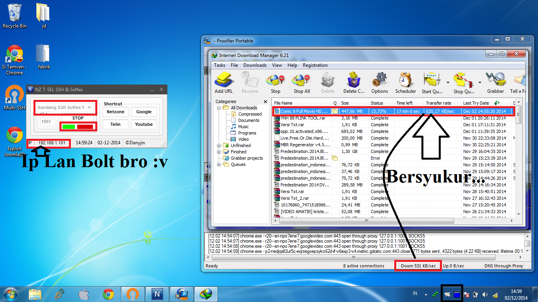Image resolution: width=538 pixels, height=302 pixels.
Task: Open the Registration menu
Action: (x=315, y=65)
